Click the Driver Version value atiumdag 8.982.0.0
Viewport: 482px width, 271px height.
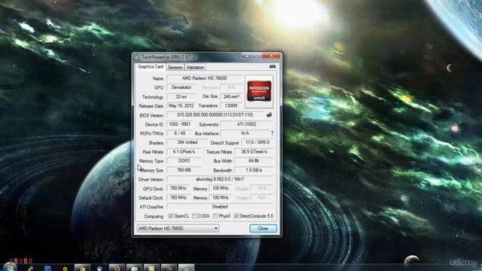(x=220, y=179)
